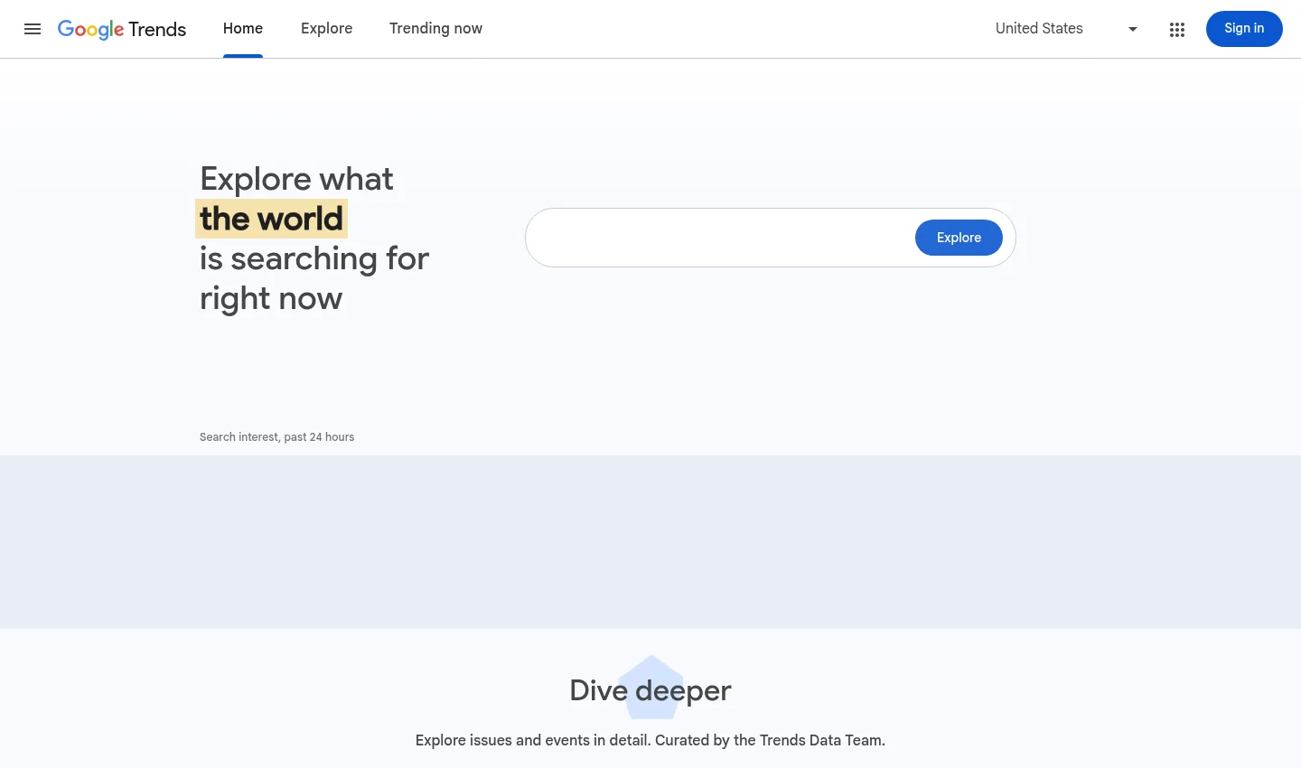Expand the United States country dropdown
This screenshot has height=768, width=1301.
(1066, 29)
